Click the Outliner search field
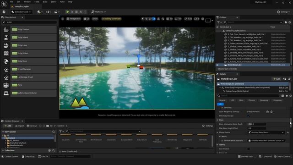Viewport: 293px width, 165px height. point(253,22)
